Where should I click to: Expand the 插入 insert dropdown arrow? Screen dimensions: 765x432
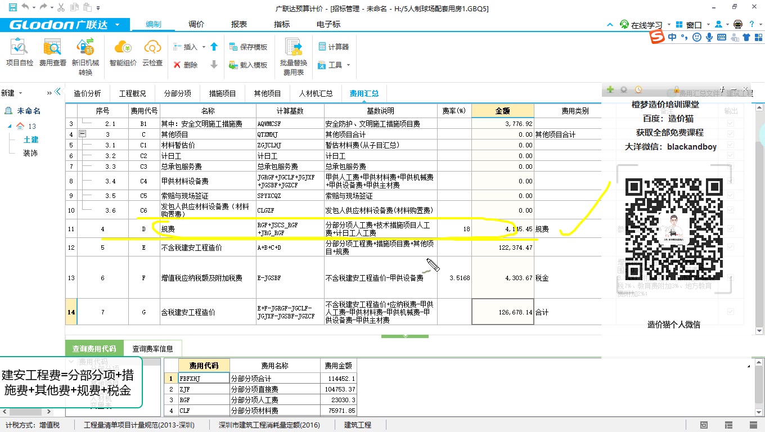[204, 47]
